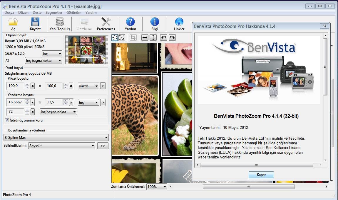Click the navigator thumbnail image
The image size is (338, 200).
click(x=86, y=50)
